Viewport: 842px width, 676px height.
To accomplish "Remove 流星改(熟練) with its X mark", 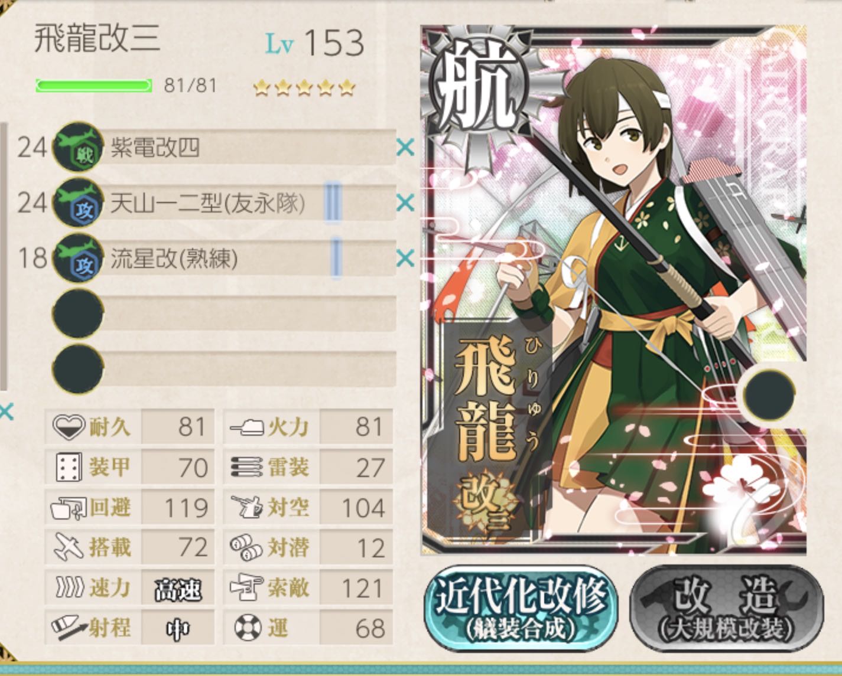I will click(405, 258).
